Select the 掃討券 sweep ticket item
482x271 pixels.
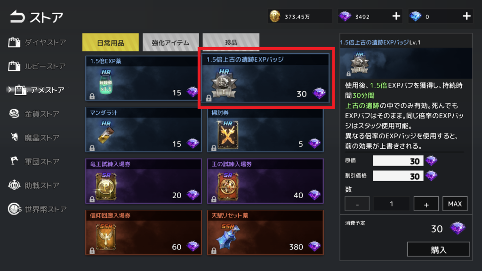pos(265,130)
